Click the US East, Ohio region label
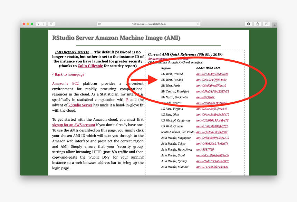 170,115
